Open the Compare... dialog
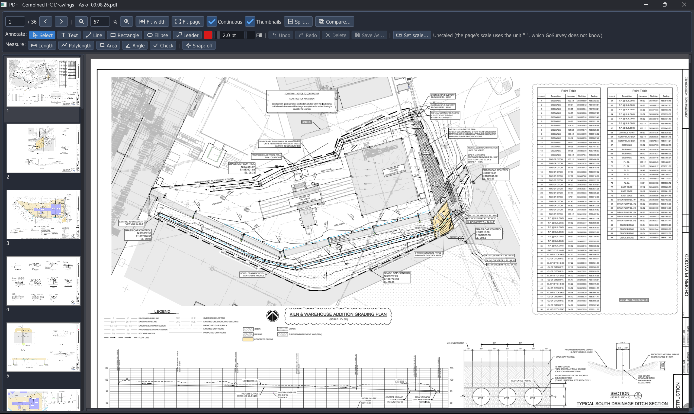Image resolution: width=694 pixels, height=414 pixels. click(x=335, y=21)
